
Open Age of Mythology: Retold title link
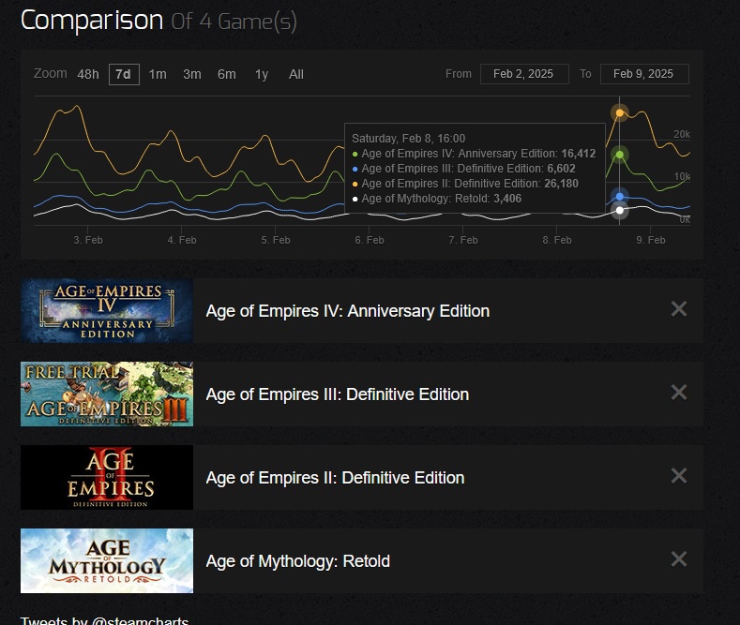click(x=298, y=561)
